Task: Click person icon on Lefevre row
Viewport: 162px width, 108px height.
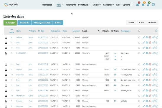Action: (x=6, y=38)
